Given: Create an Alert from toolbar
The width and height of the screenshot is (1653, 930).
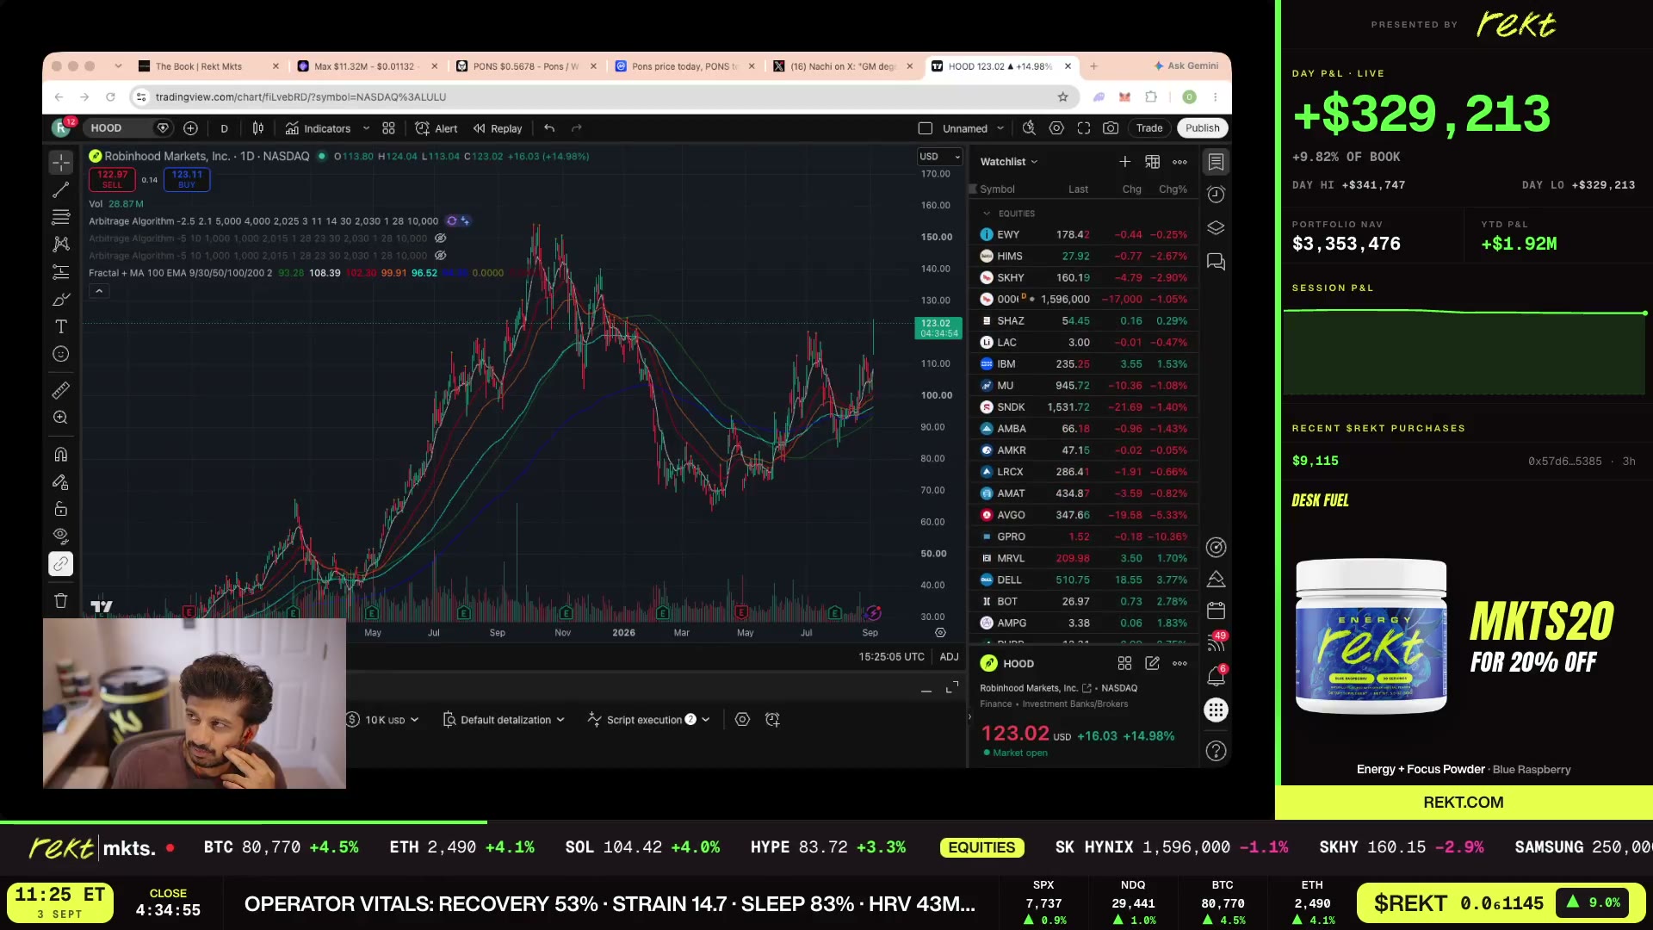Looking at the screenshot, I should tap(436, 128).
